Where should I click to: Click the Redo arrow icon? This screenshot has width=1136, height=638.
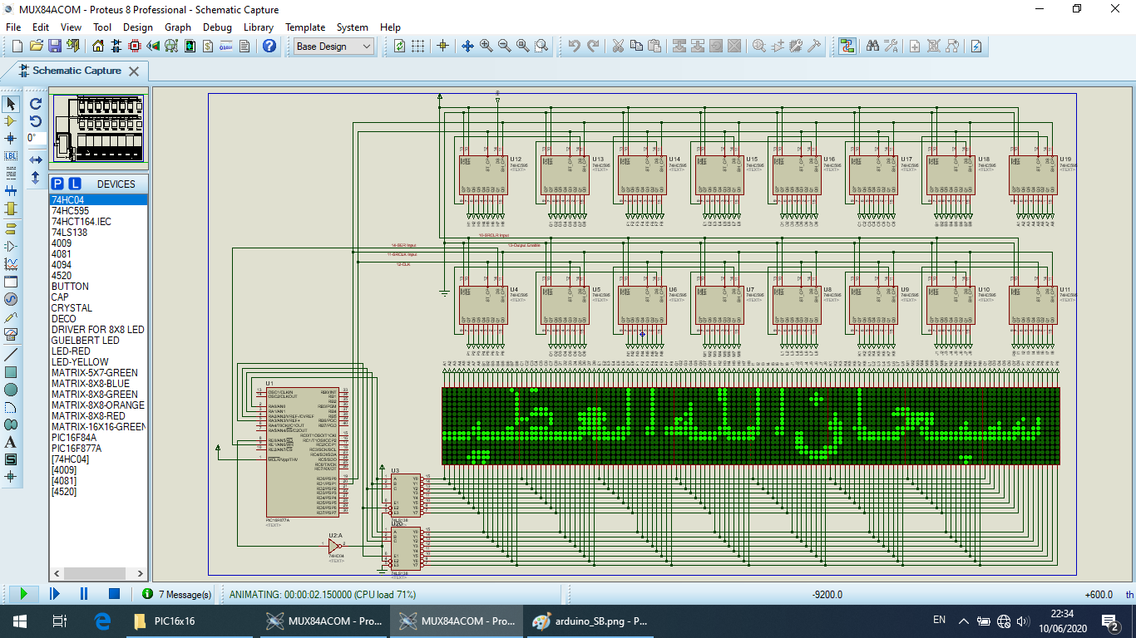(593, 47)
